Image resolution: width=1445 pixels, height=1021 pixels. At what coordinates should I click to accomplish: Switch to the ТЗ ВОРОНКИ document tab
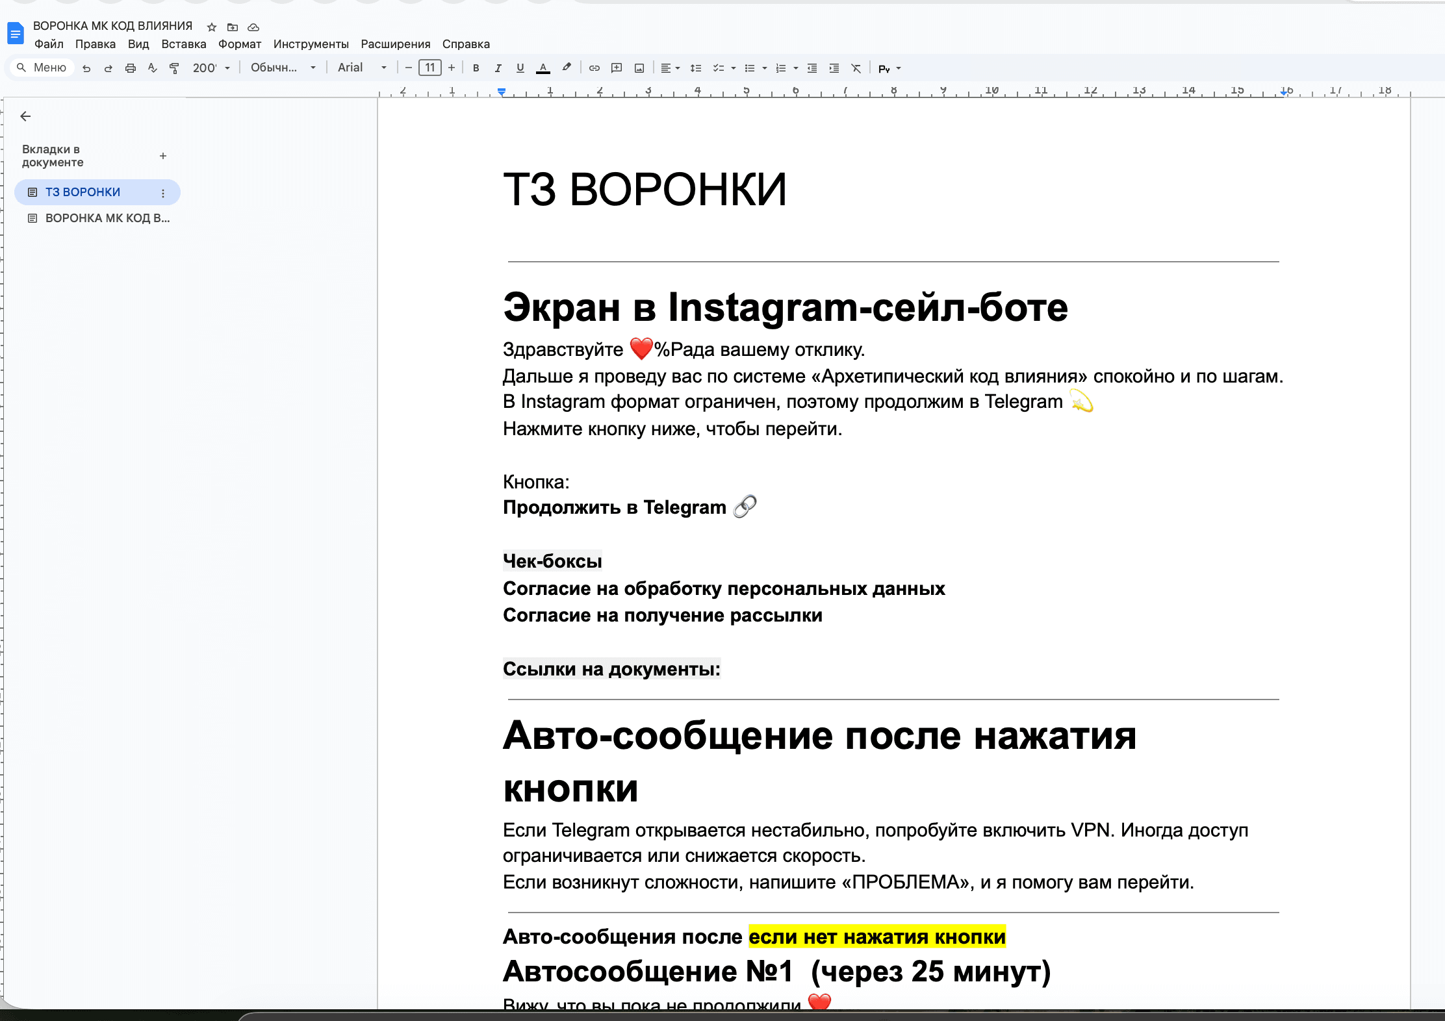click(82, 192)
